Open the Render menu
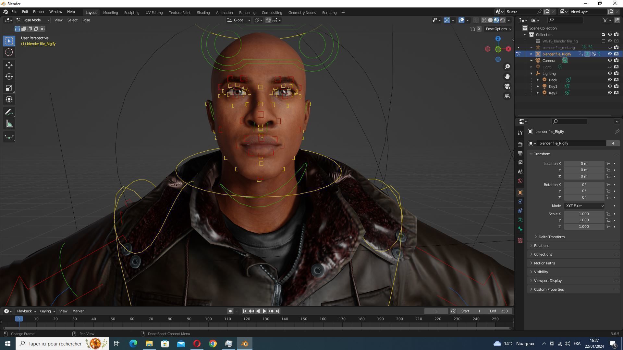Screen dimensions: 623x350 [39, 12]
